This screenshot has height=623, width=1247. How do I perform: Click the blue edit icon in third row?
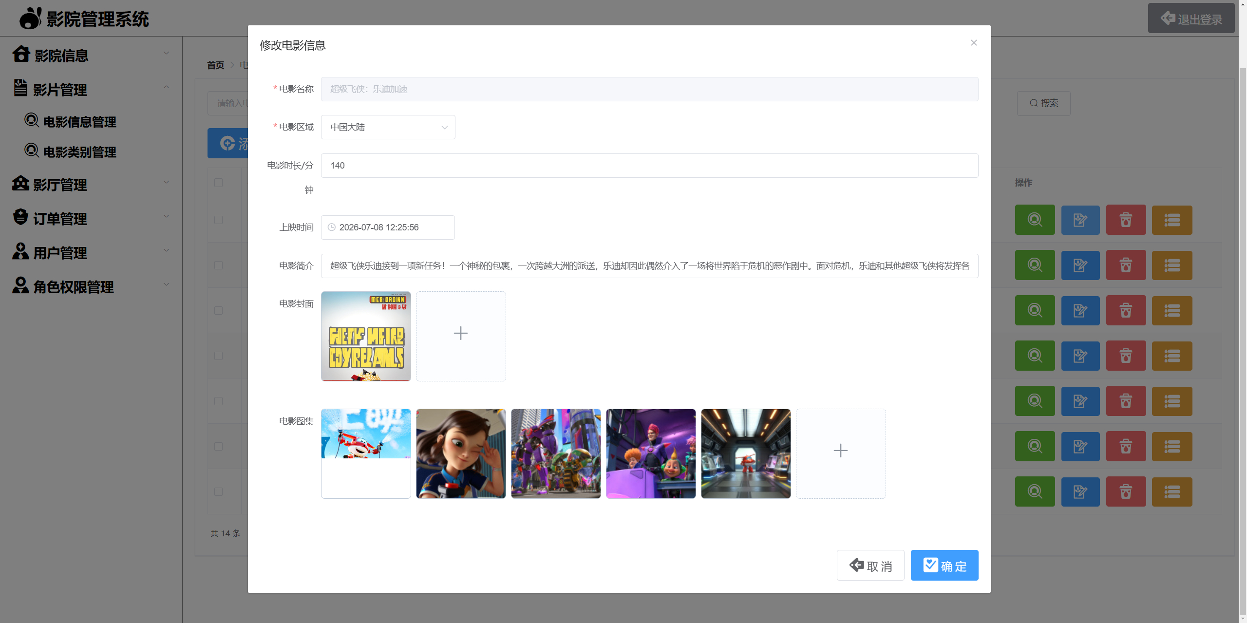click(x=1080, y=310)
